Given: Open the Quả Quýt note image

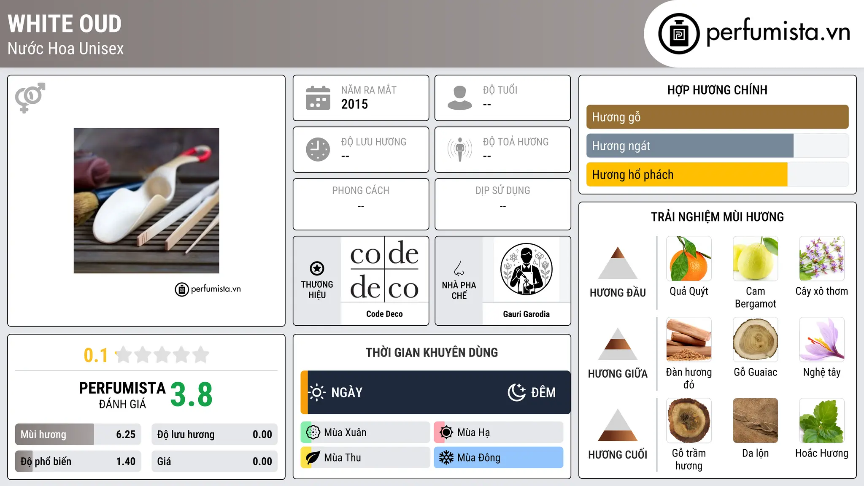Looking at the screenshot, I should pyautogui.click(x=689, y=259).
